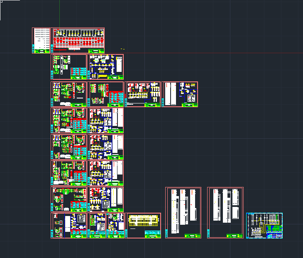Click second narrow sheet in the bottom row

[x=116, y=226]
